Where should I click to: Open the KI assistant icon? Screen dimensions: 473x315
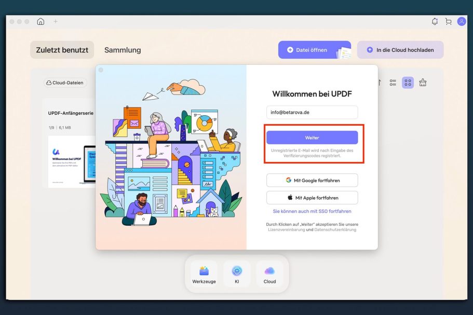pos(237,275)
